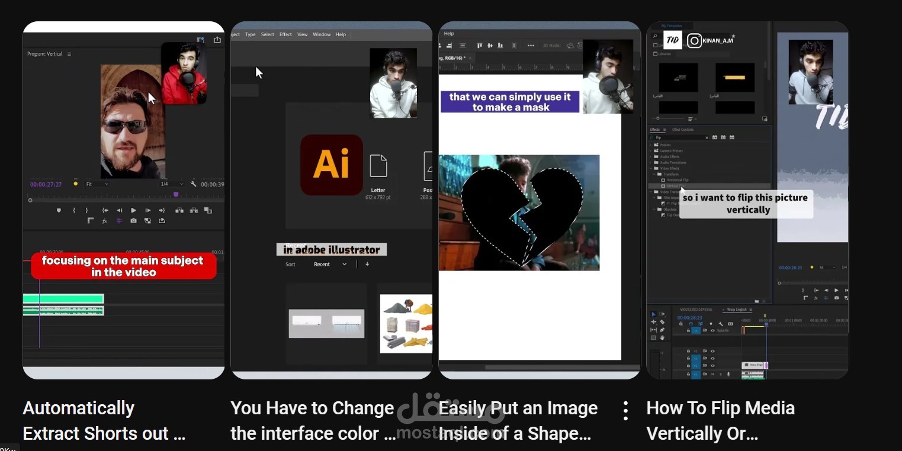Step forward one frame in Extract Shorts thumbnail
The width and height of the screenshot is (902, 451).
point(148,211)
